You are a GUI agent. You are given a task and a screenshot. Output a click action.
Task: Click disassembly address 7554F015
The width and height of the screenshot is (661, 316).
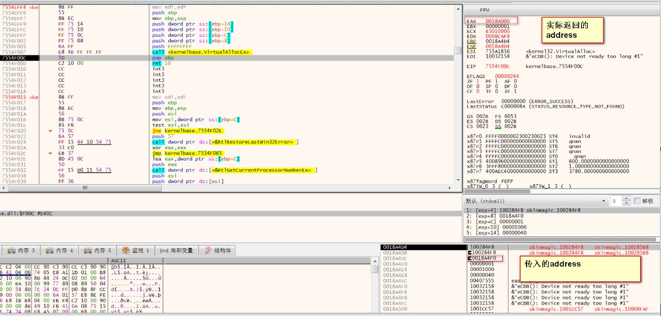(14, 97)
